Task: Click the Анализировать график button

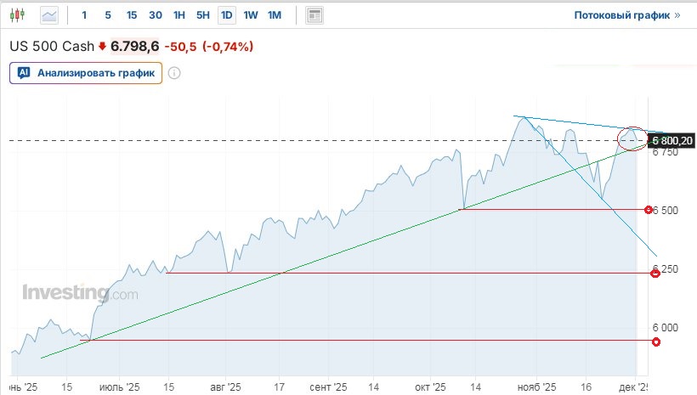Action: (86, 73)
